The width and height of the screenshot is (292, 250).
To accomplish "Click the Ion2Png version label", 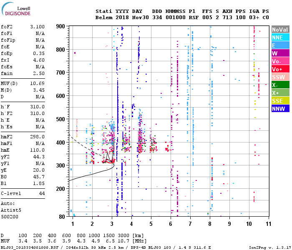I will click(x=270, y=247).
